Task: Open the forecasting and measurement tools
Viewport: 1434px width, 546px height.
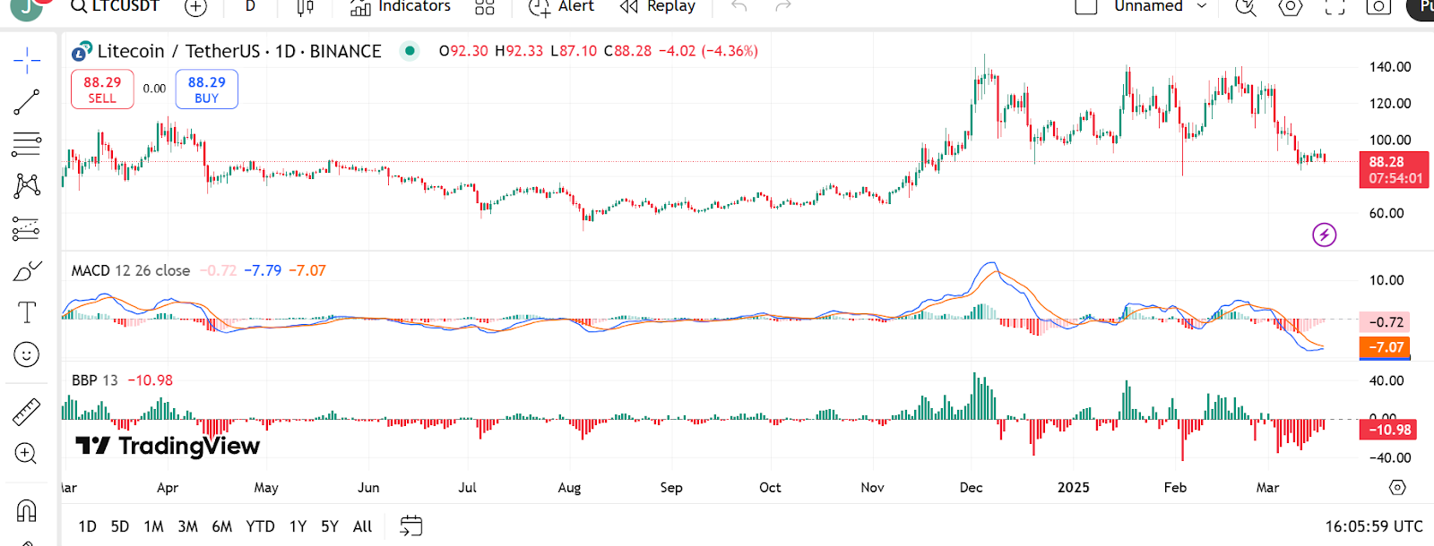Action: pyautogui.click(x=27, y=229)
